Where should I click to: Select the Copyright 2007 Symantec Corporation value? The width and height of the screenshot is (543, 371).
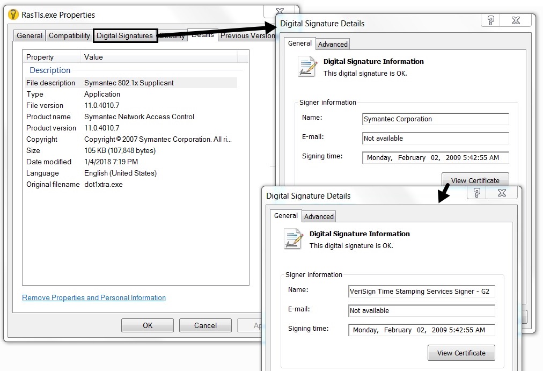tap(158, 139)
